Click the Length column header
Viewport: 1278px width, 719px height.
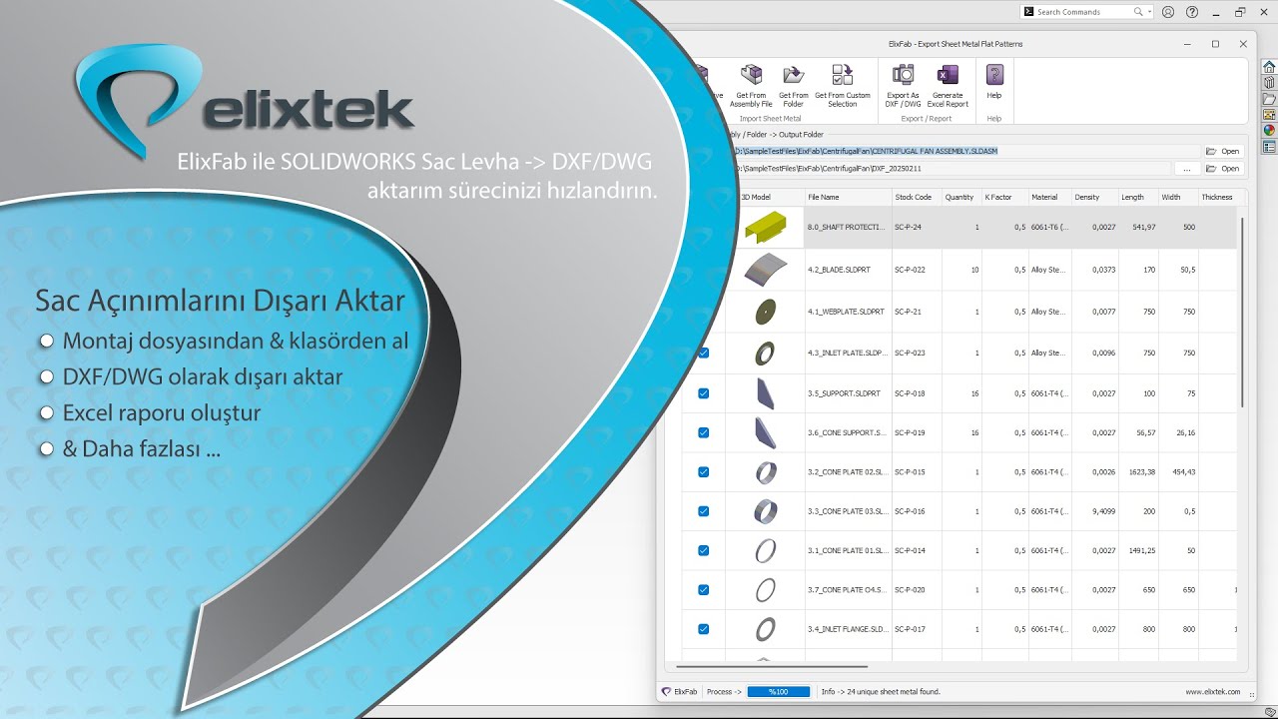(x=1138, y=197)
